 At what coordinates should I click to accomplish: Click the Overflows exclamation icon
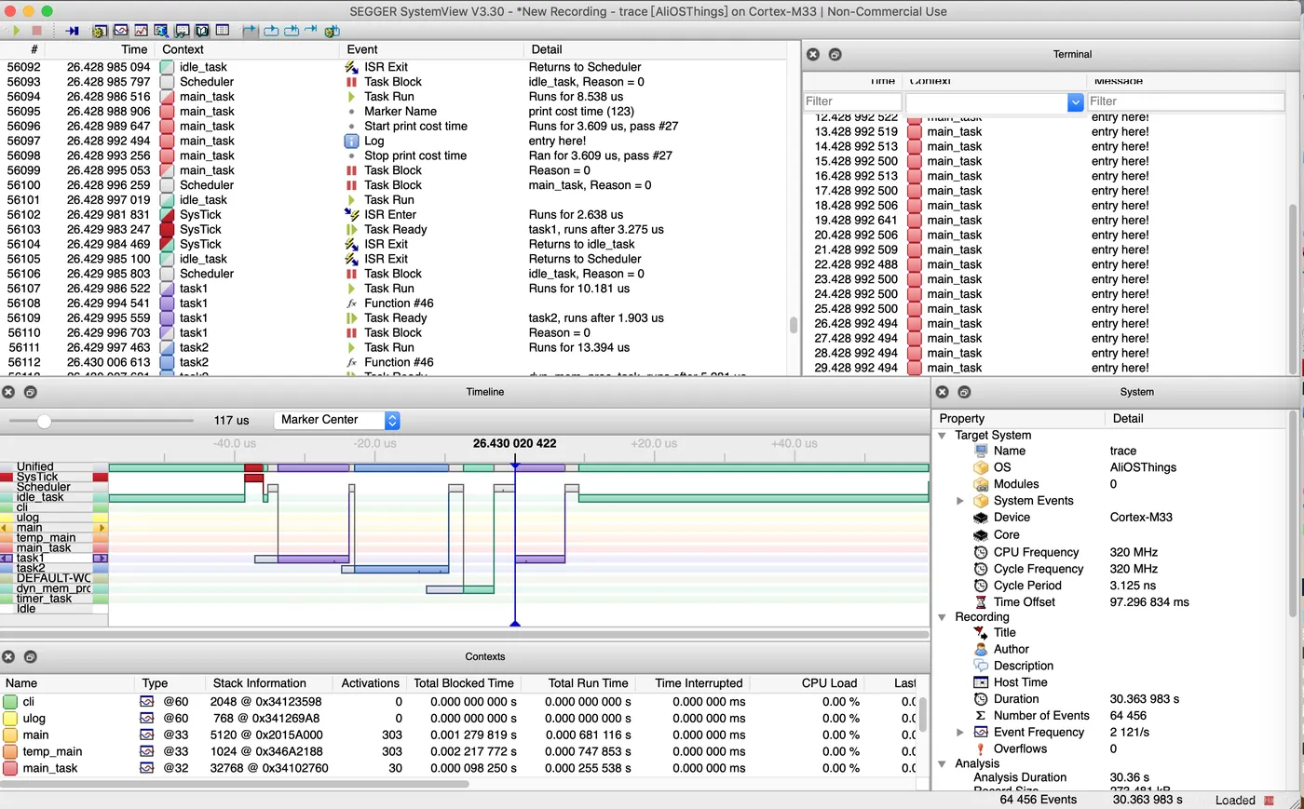pos(981,748)
